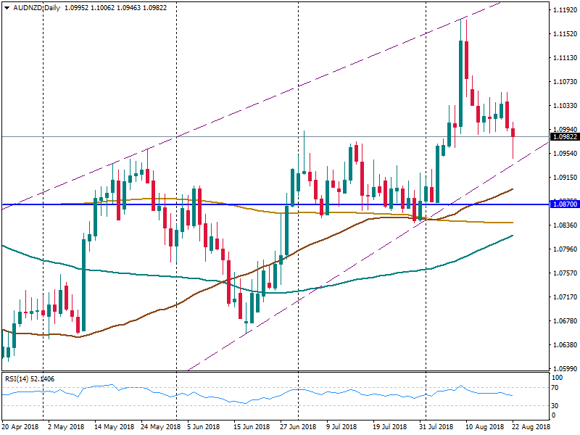Screen dimensions: 580x435
Task: Click the 20 Apr 2018 date label
Action: click(20, 428)
